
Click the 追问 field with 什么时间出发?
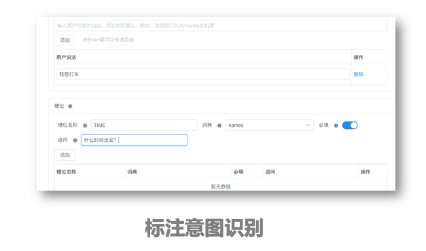coord(135,140)
